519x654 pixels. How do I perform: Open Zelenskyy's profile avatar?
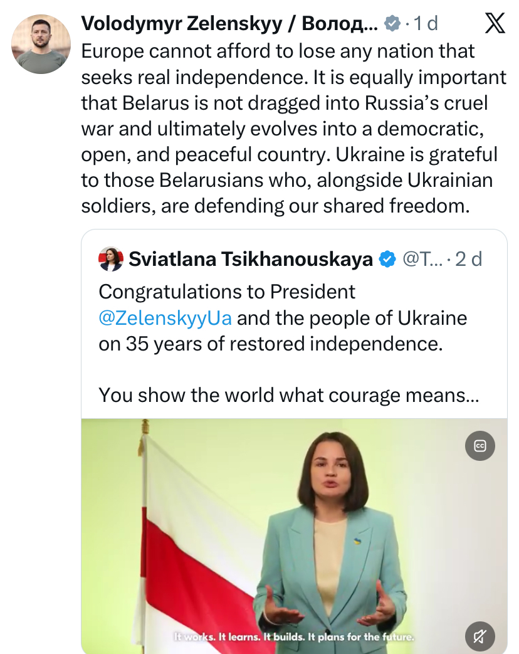pyautogui.click(x=41, y=45)
